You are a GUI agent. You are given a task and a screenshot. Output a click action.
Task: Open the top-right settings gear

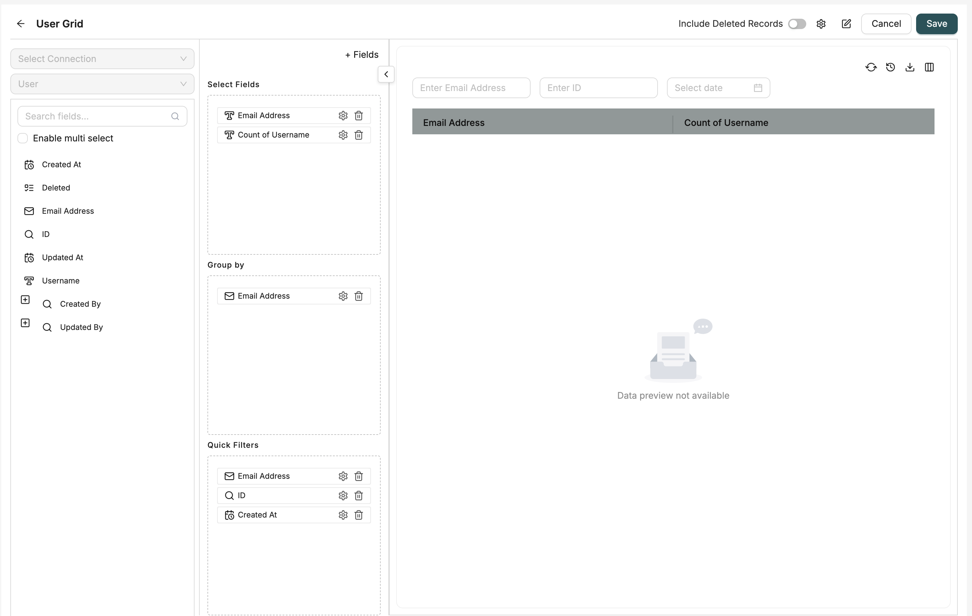pos(821,23)
